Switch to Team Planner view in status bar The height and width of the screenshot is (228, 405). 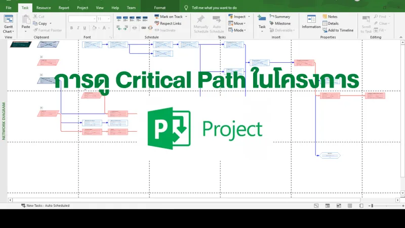click(339, 206)
